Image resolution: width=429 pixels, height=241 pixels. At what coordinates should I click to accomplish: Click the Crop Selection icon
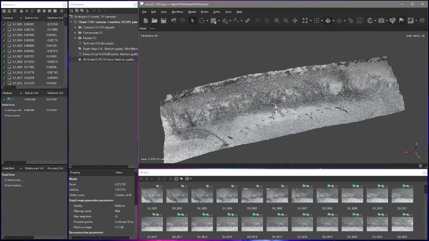coord(267,20)
